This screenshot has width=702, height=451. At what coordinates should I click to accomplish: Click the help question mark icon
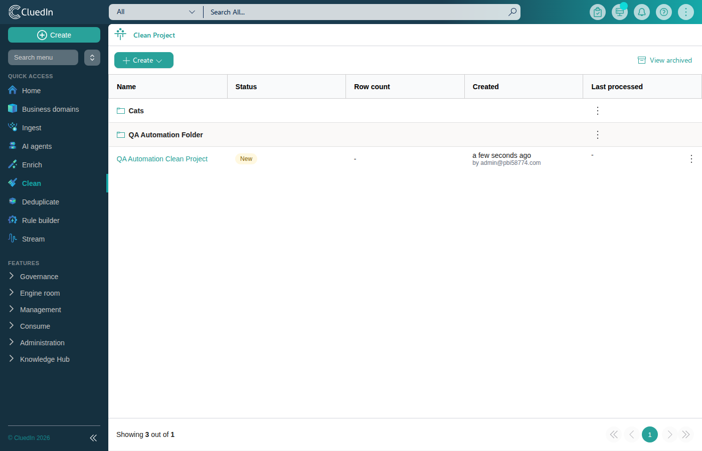(664, 12)
